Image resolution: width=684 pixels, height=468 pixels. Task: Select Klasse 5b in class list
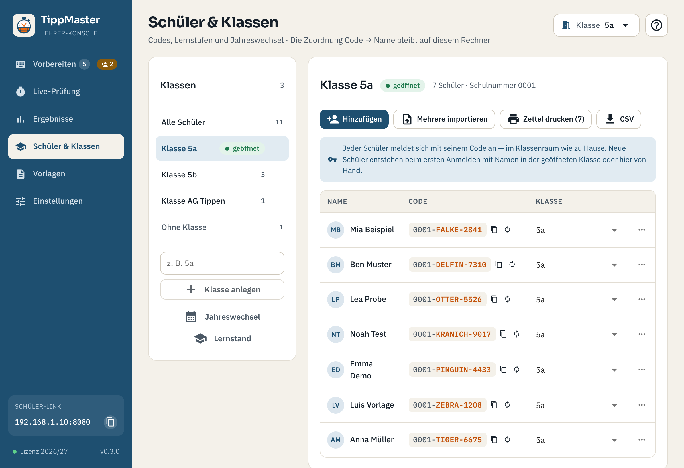[222, 175]
